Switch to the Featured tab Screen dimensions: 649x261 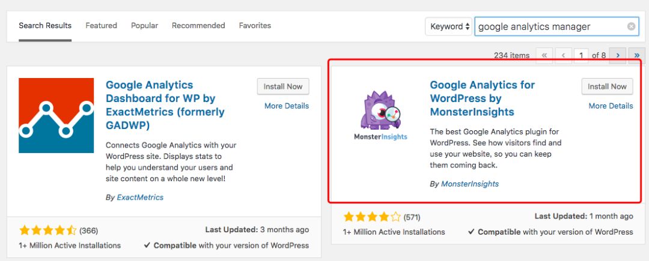(101, 26)
